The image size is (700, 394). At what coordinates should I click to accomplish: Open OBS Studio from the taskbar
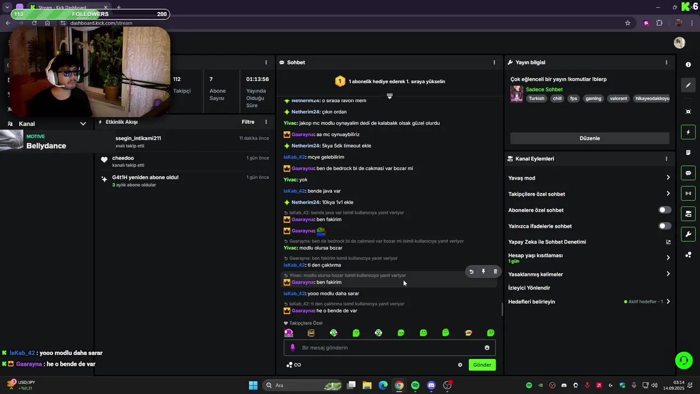click(447, 385)
